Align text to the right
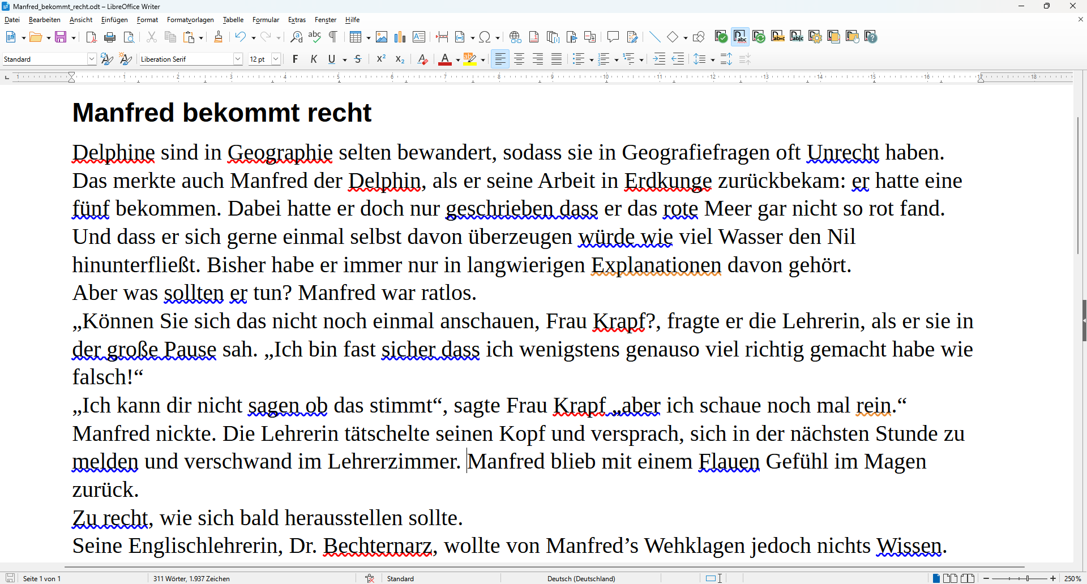The width and height of the screenshot is (1087, 584). coord(538,59)
